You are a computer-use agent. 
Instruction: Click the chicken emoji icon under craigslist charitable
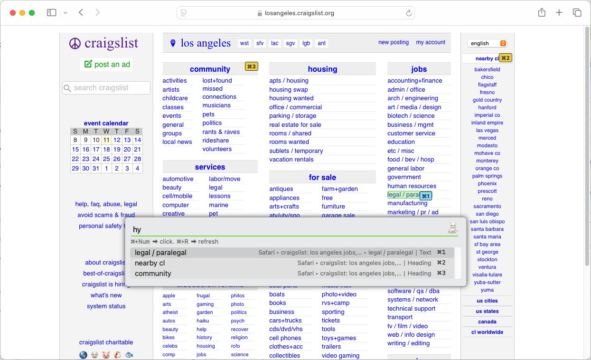pos(117,355)
